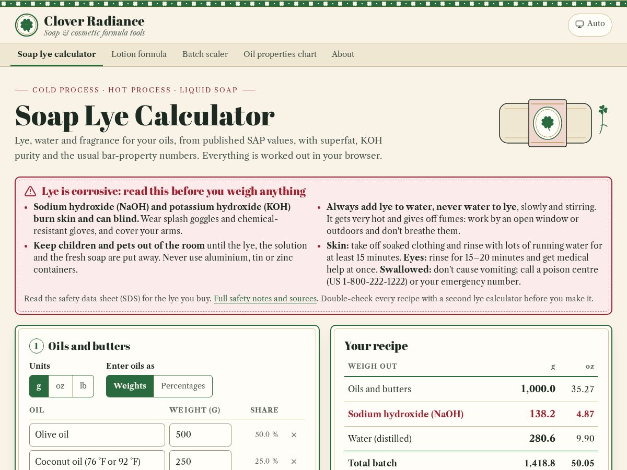
Task: Select enter oils as Weights
Action: pyautogui.click(x=130, y=386)
